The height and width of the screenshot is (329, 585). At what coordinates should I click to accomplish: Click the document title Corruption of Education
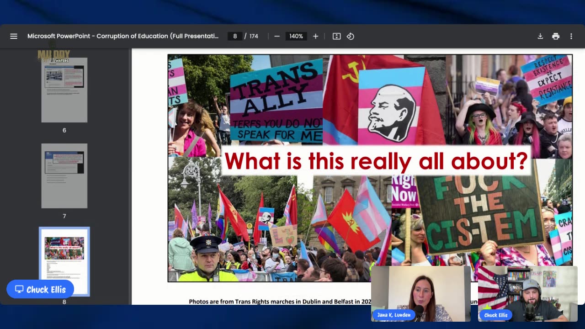[123, 36]
